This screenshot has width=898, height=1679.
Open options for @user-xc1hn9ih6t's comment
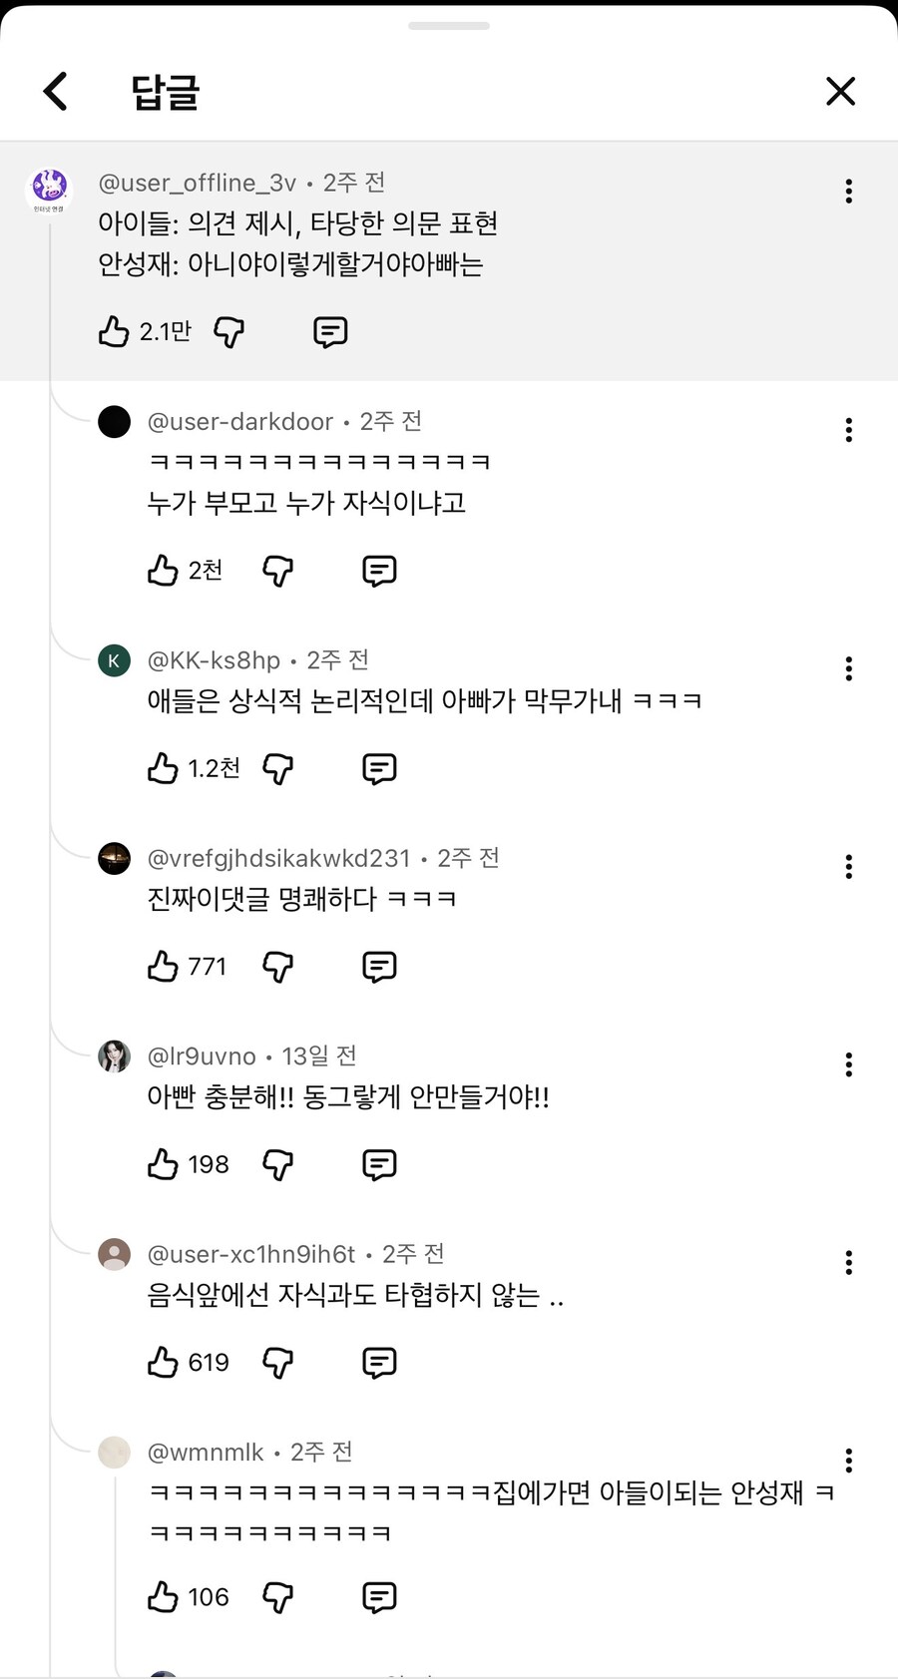coord(849,1263)
